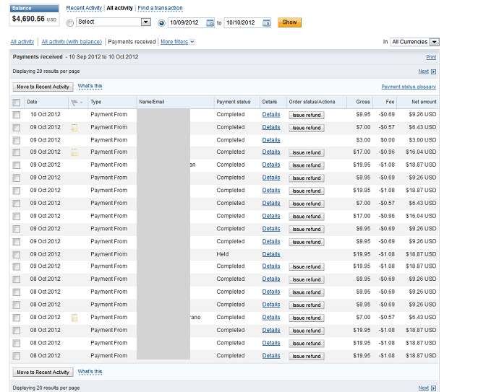Expand the flag column sort arrow
The image size is (478, 392).
click(x=81, y=103)
